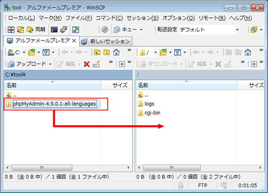Click the remote home directory icon

coord(247,52)
